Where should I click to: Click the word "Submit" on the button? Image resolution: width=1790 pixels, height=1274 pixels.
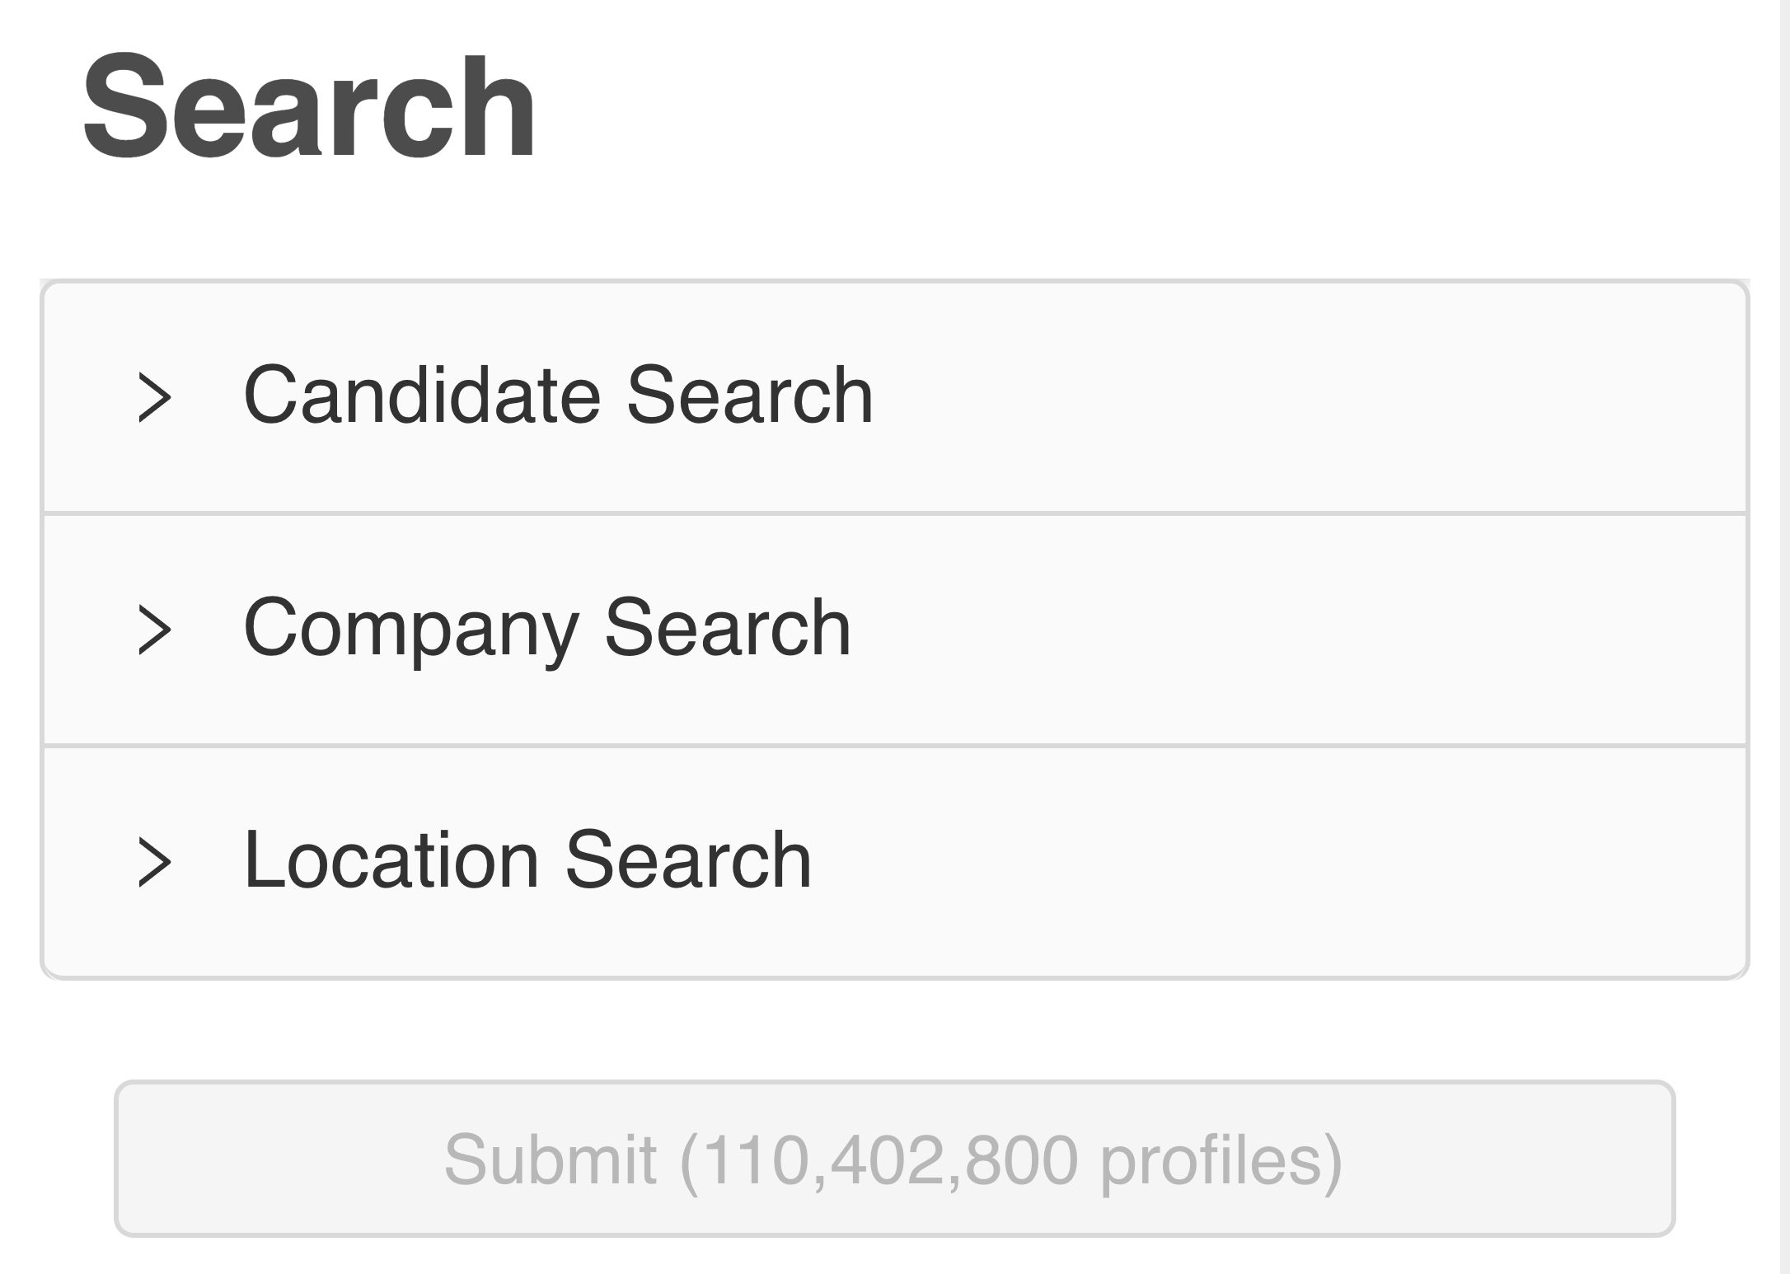coord(550,1159)
